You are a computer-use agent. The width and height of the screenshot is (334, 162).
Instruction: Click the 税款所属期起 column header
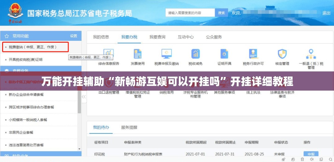pyautogui.click(x=196, y=142)
